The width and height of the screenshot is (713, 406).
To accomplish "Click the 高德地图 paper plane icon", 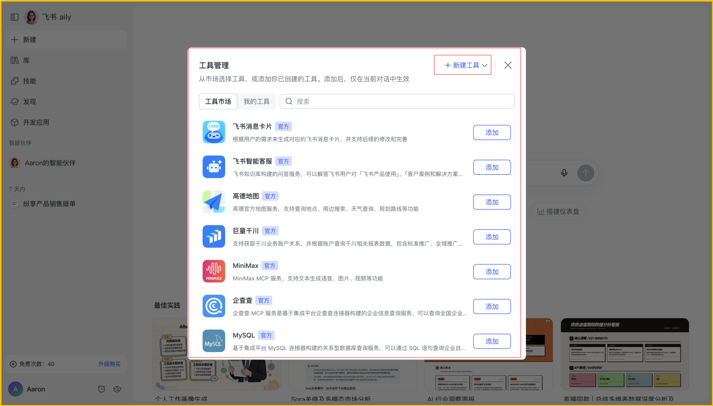I will pos(214,202).
